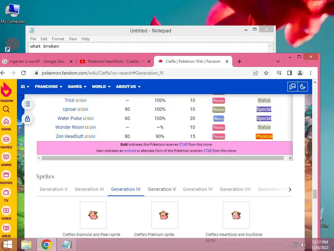Open Anime section in Fandom sidebar
334x251 pixels.
(x=6, y=159)
